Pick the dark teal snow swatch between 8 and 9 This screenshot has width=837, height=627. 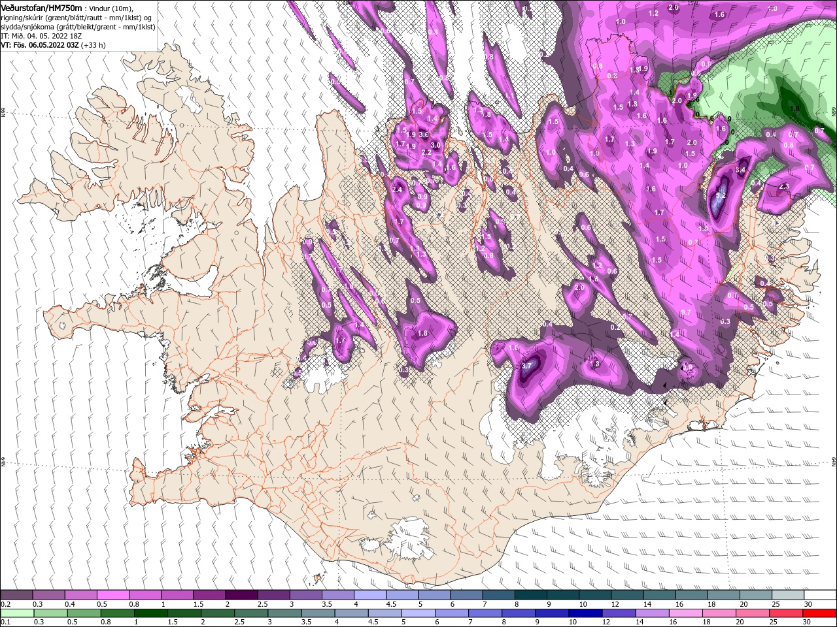click(x=530, y=595)
